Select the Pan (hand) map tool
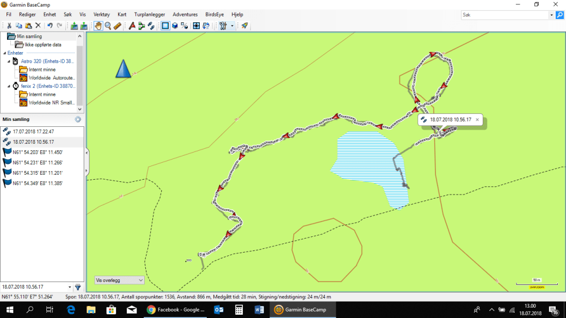The width and height of the screenshot is (566, 318). (99, 26)
